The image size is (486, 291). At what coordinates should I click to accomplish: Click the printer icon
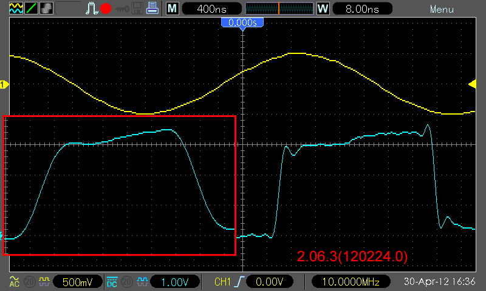(152, 8)
